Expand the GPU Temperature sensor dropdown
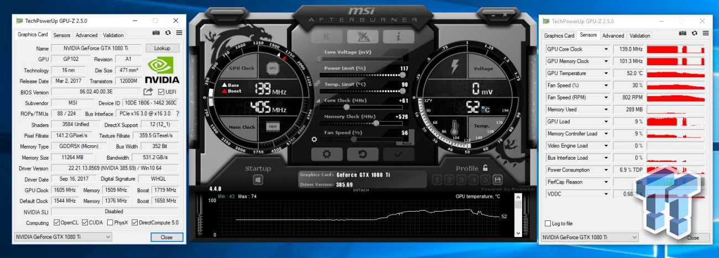 click(x=606, y=73)
